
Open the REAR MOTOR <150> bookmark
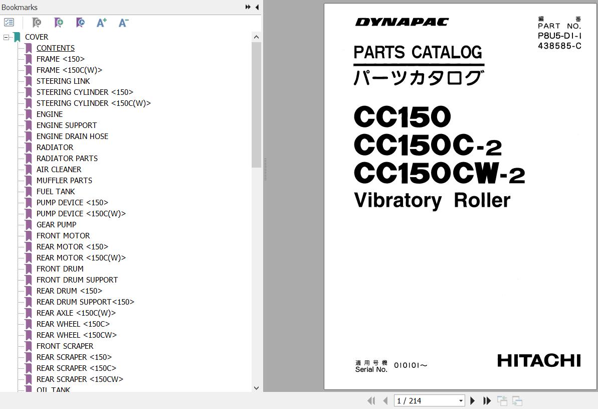click(x=72, y=247)
